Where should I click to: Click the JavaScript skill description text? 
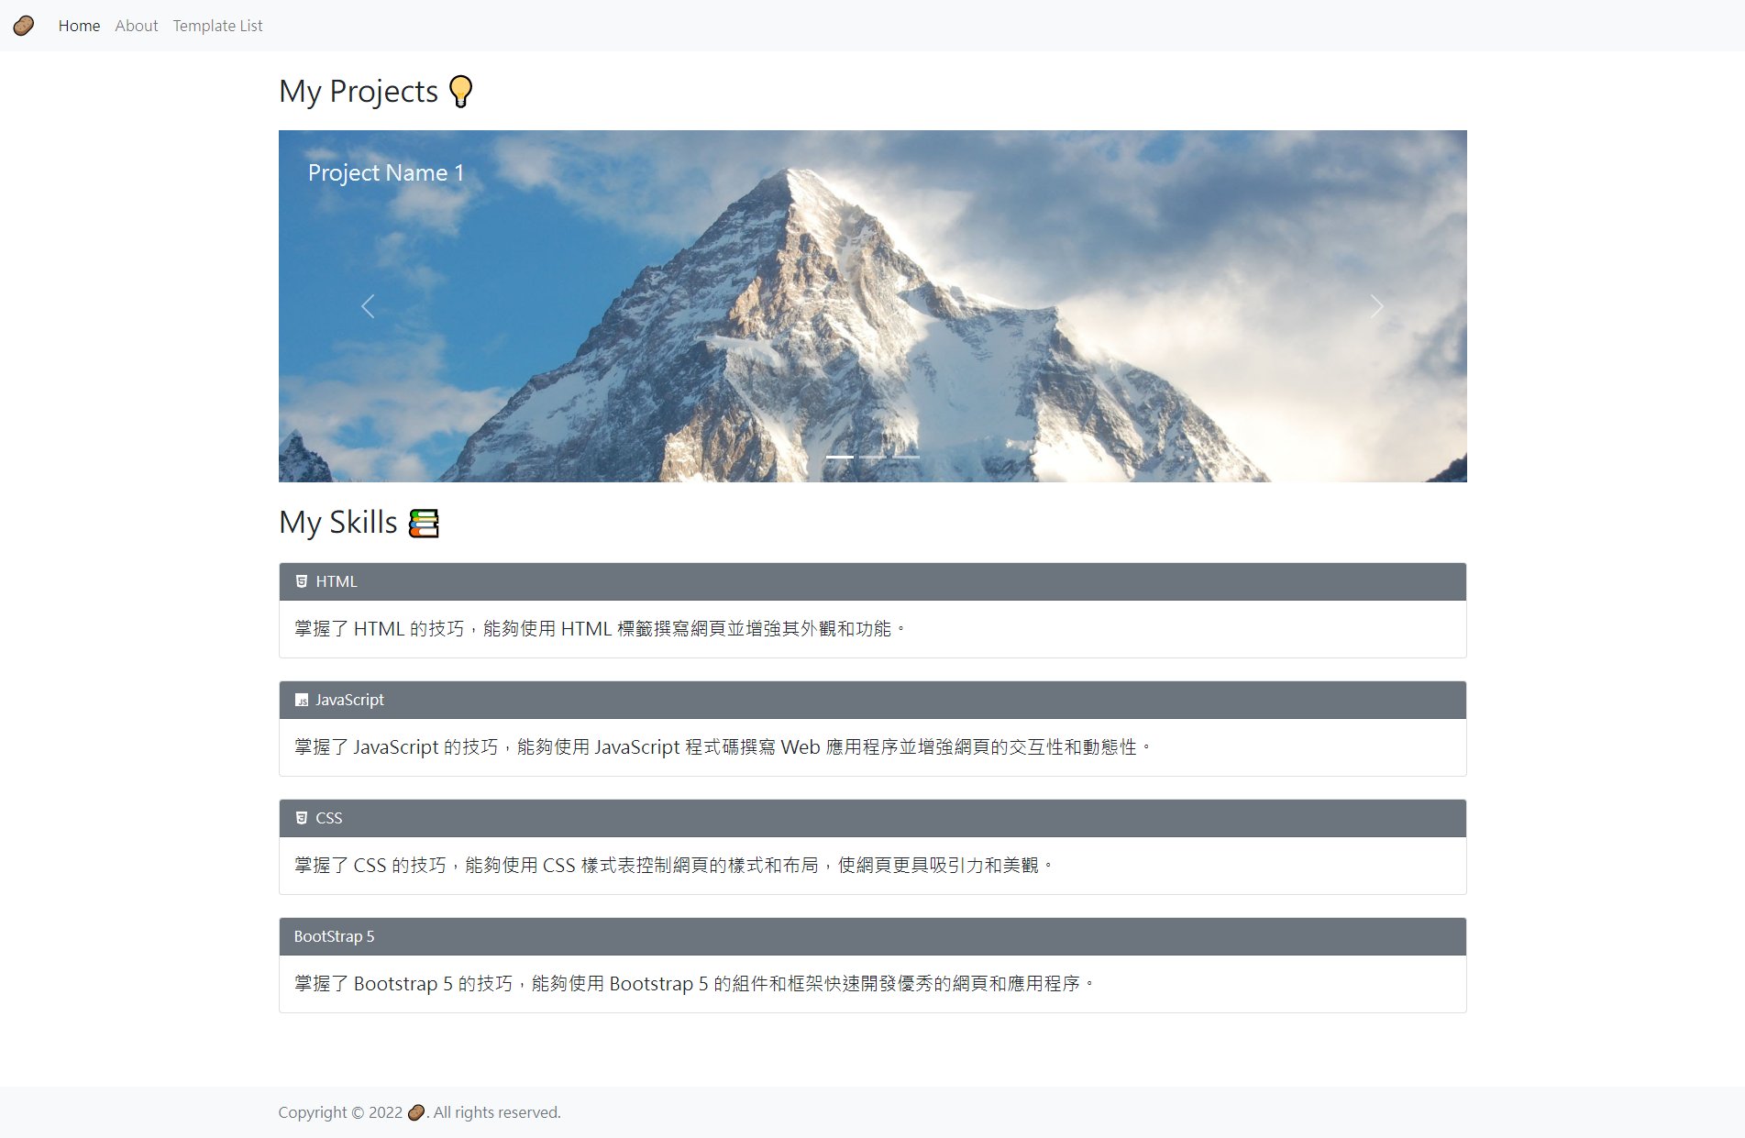[722, 747]
